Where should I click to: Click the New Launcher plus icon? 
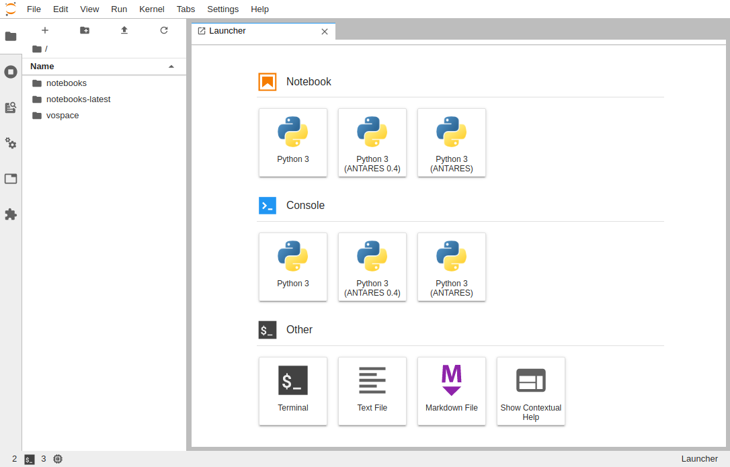click(44, 30)
